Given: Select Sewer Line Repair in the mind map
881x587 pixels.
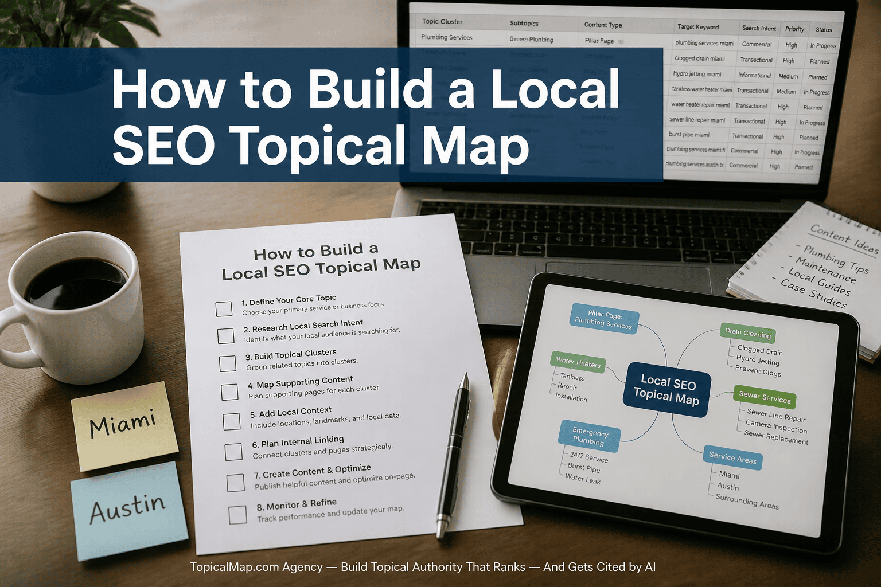Looking at the screenshot, I should (776, 416).
